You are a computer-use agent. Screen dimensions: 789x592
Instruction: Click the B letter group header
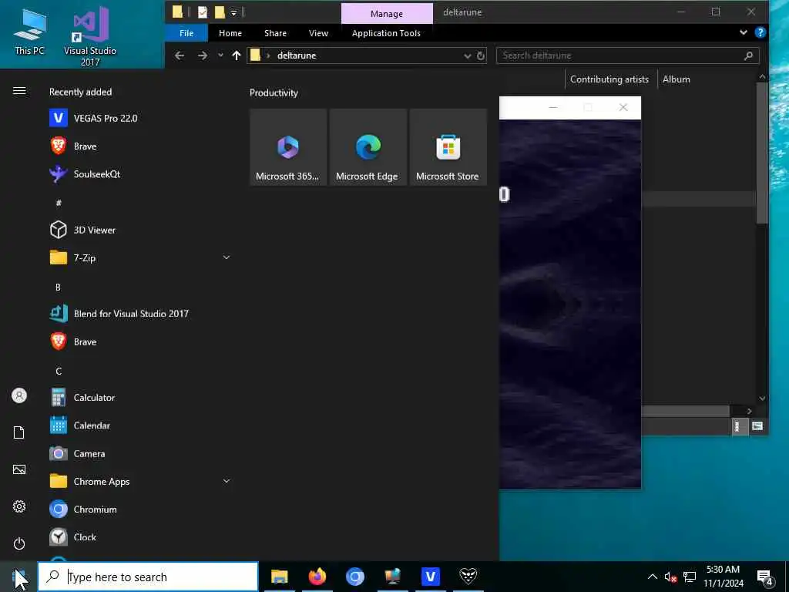(58, 287)
